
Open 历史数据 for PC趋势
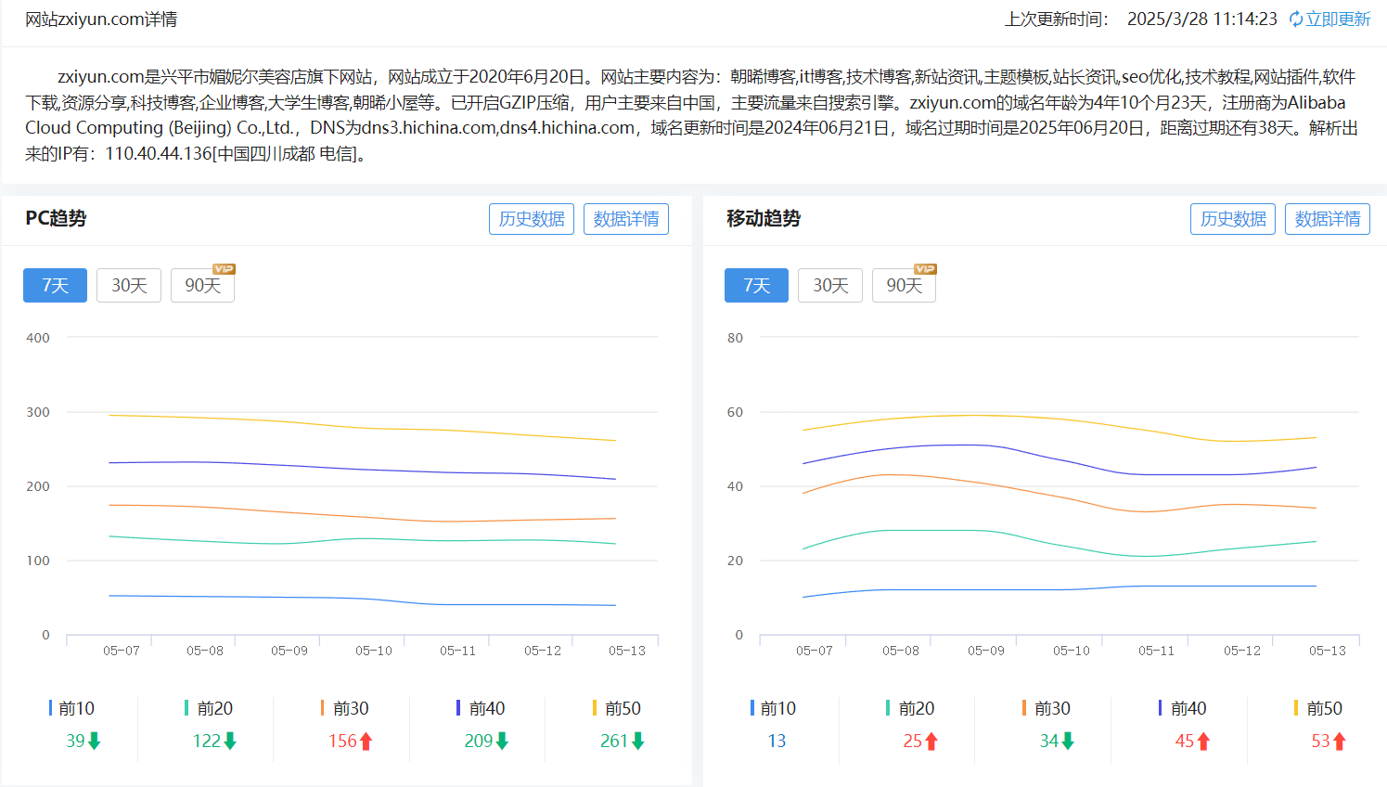point(532,219)
